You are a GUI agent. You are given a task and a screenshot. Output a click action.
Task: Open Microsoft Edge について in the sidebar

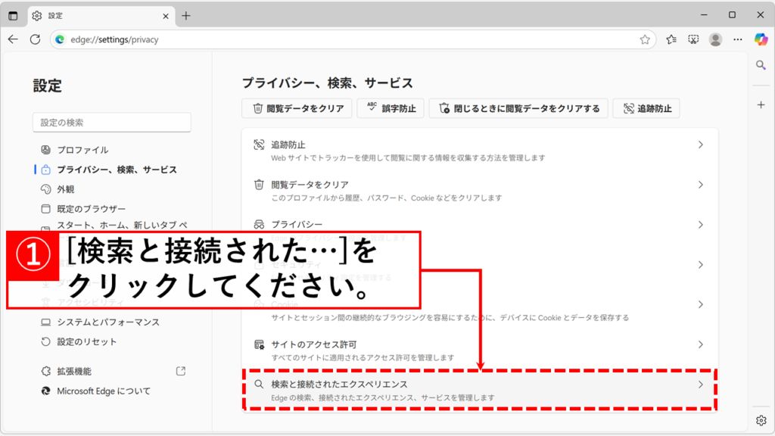104,391
